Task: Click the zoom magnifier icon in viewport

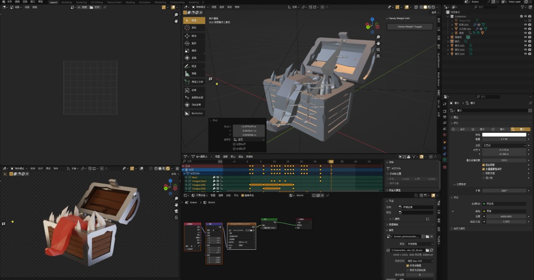Action: point(378,37)
